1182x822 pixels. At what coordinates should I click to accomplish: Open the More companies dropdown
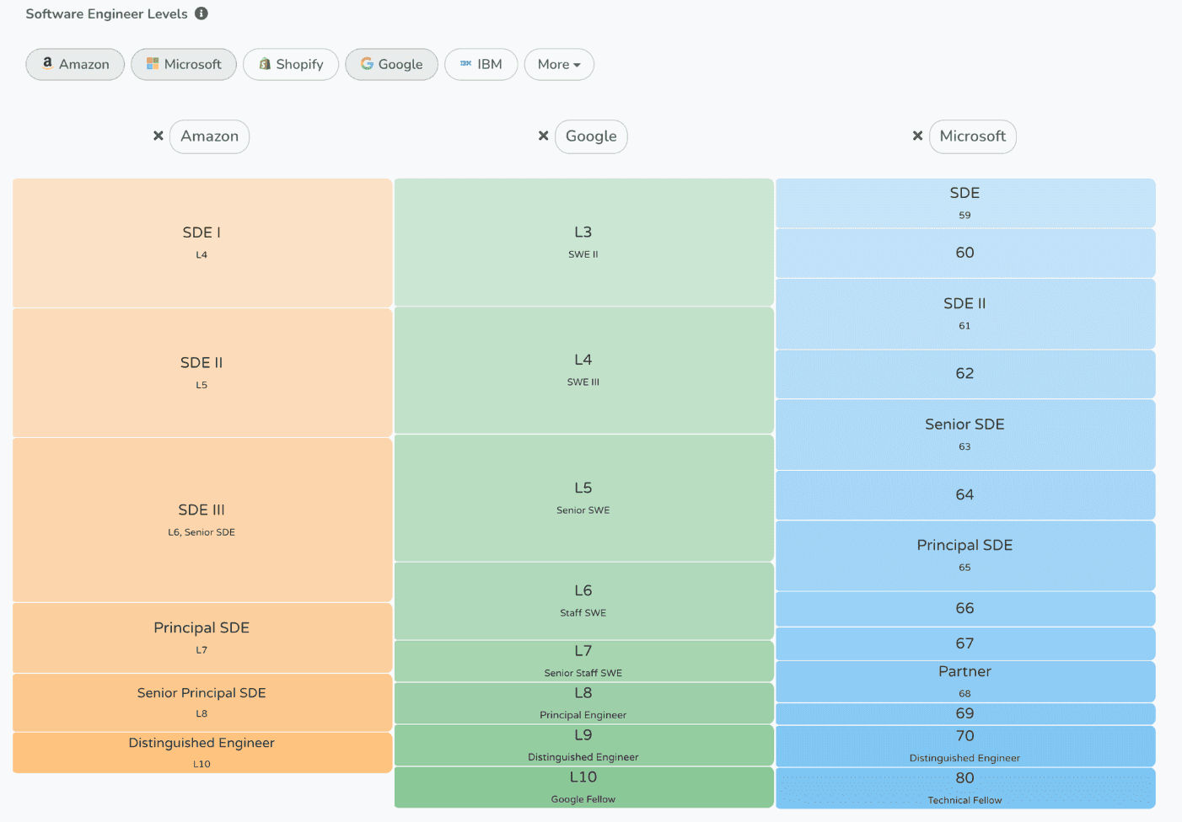(559, 64)
